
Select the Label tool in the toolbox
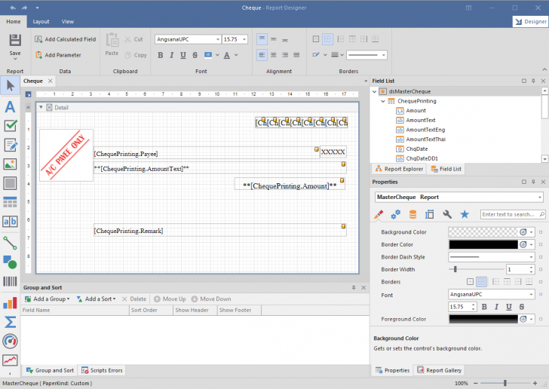(10, 106)
